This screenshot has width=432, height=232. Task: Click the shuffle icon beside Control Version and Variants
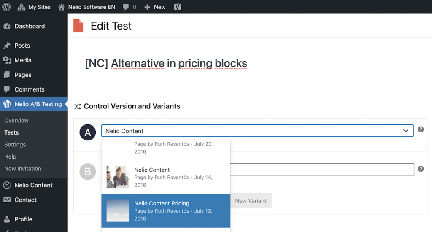[x=78, y=106]
